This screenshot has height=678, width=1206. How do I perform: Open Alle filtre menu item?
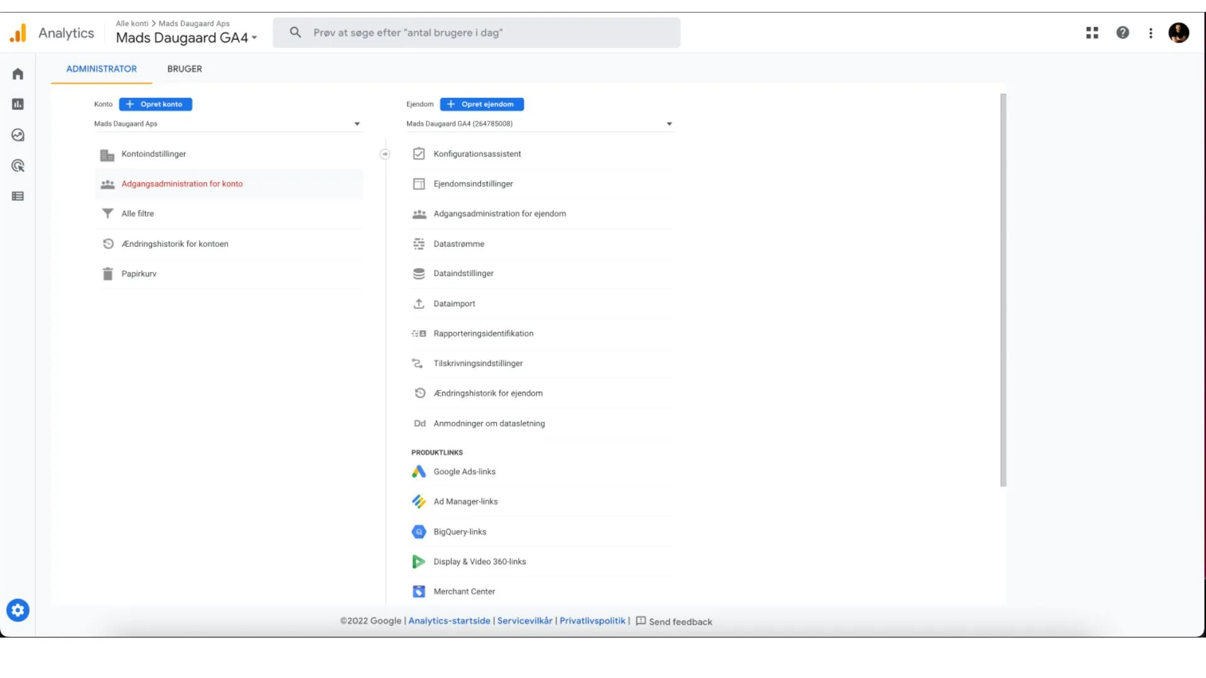[229, 214]
